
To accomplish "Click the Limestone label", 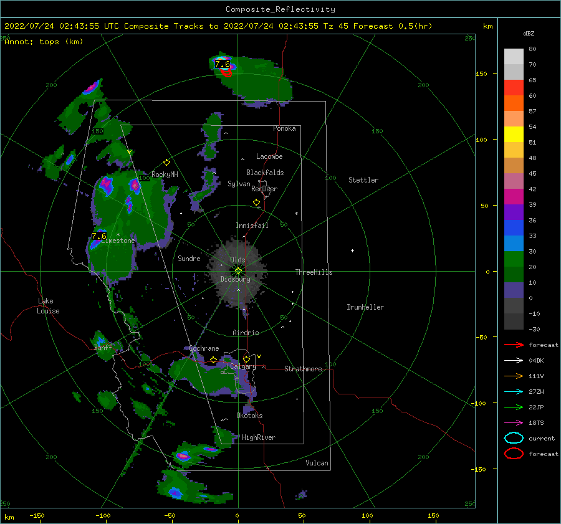I will pos(118,241).
